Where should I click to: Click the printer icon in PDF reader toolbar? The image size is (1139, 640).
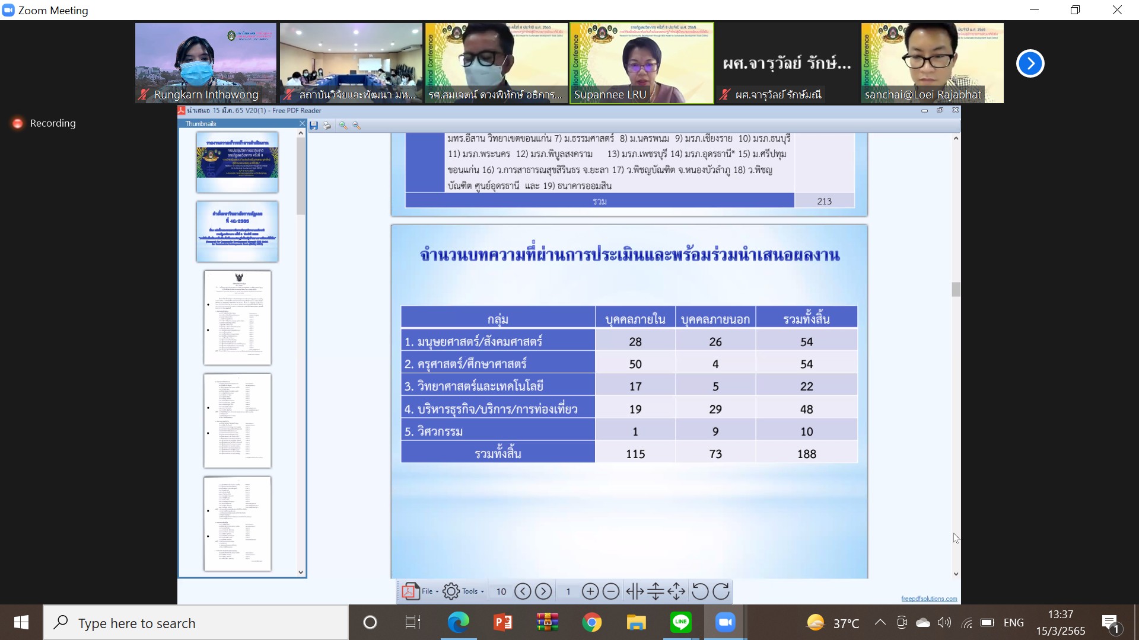[326, 126]
